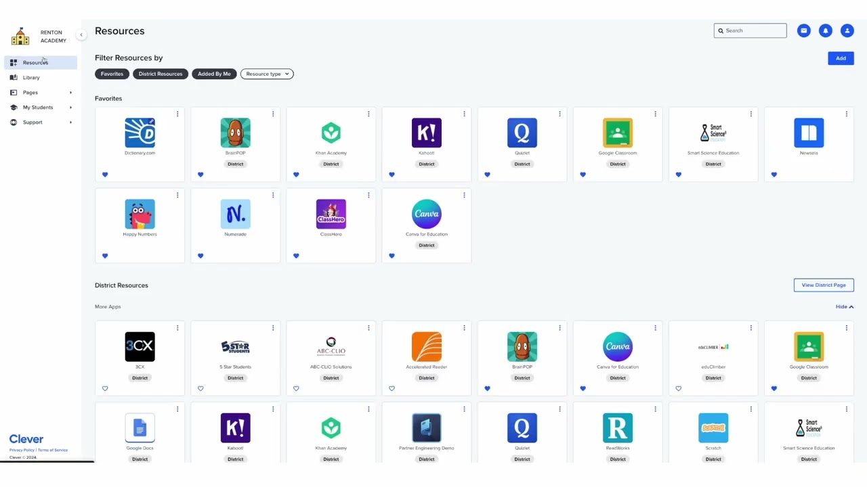This screenshot has width=867, height=487.
Task: Unfavorite Happy Numbers using its heart
Action: click(x=105, y=256)
